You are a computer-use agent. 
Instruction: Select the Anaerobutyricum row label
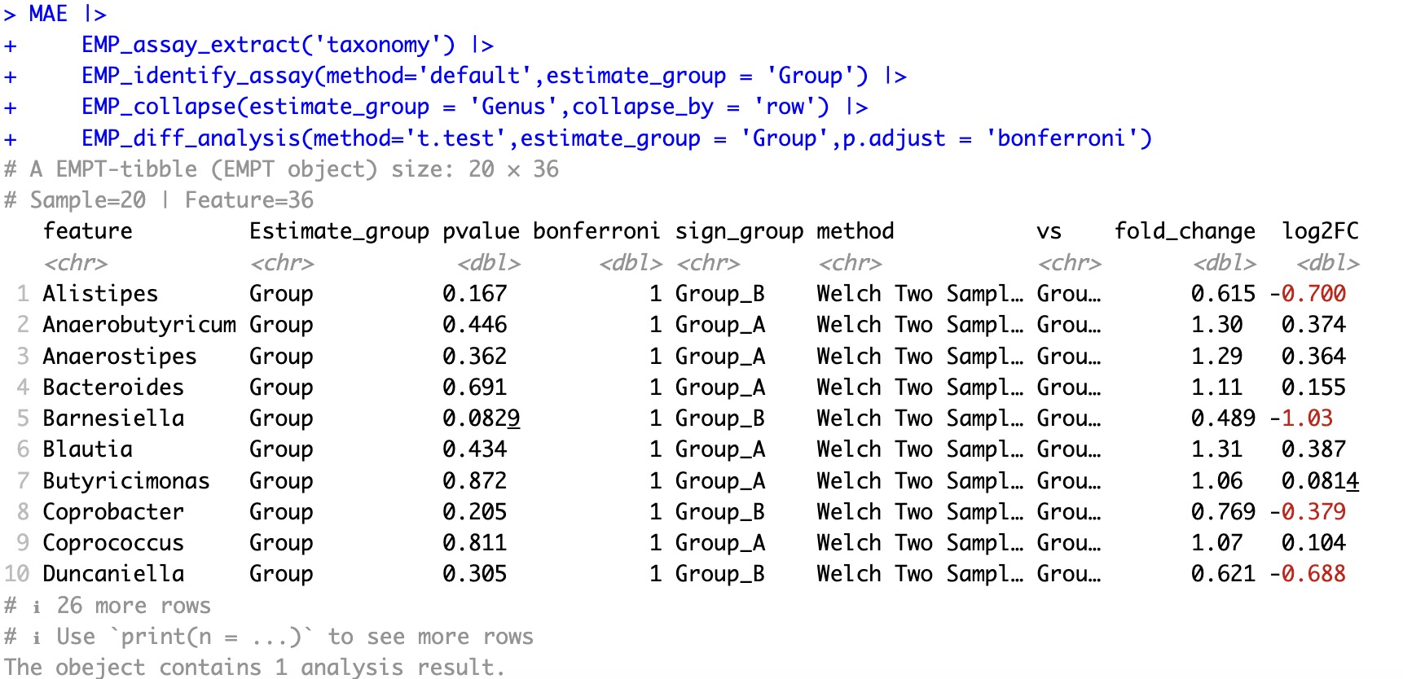click(x=139, y=325)
